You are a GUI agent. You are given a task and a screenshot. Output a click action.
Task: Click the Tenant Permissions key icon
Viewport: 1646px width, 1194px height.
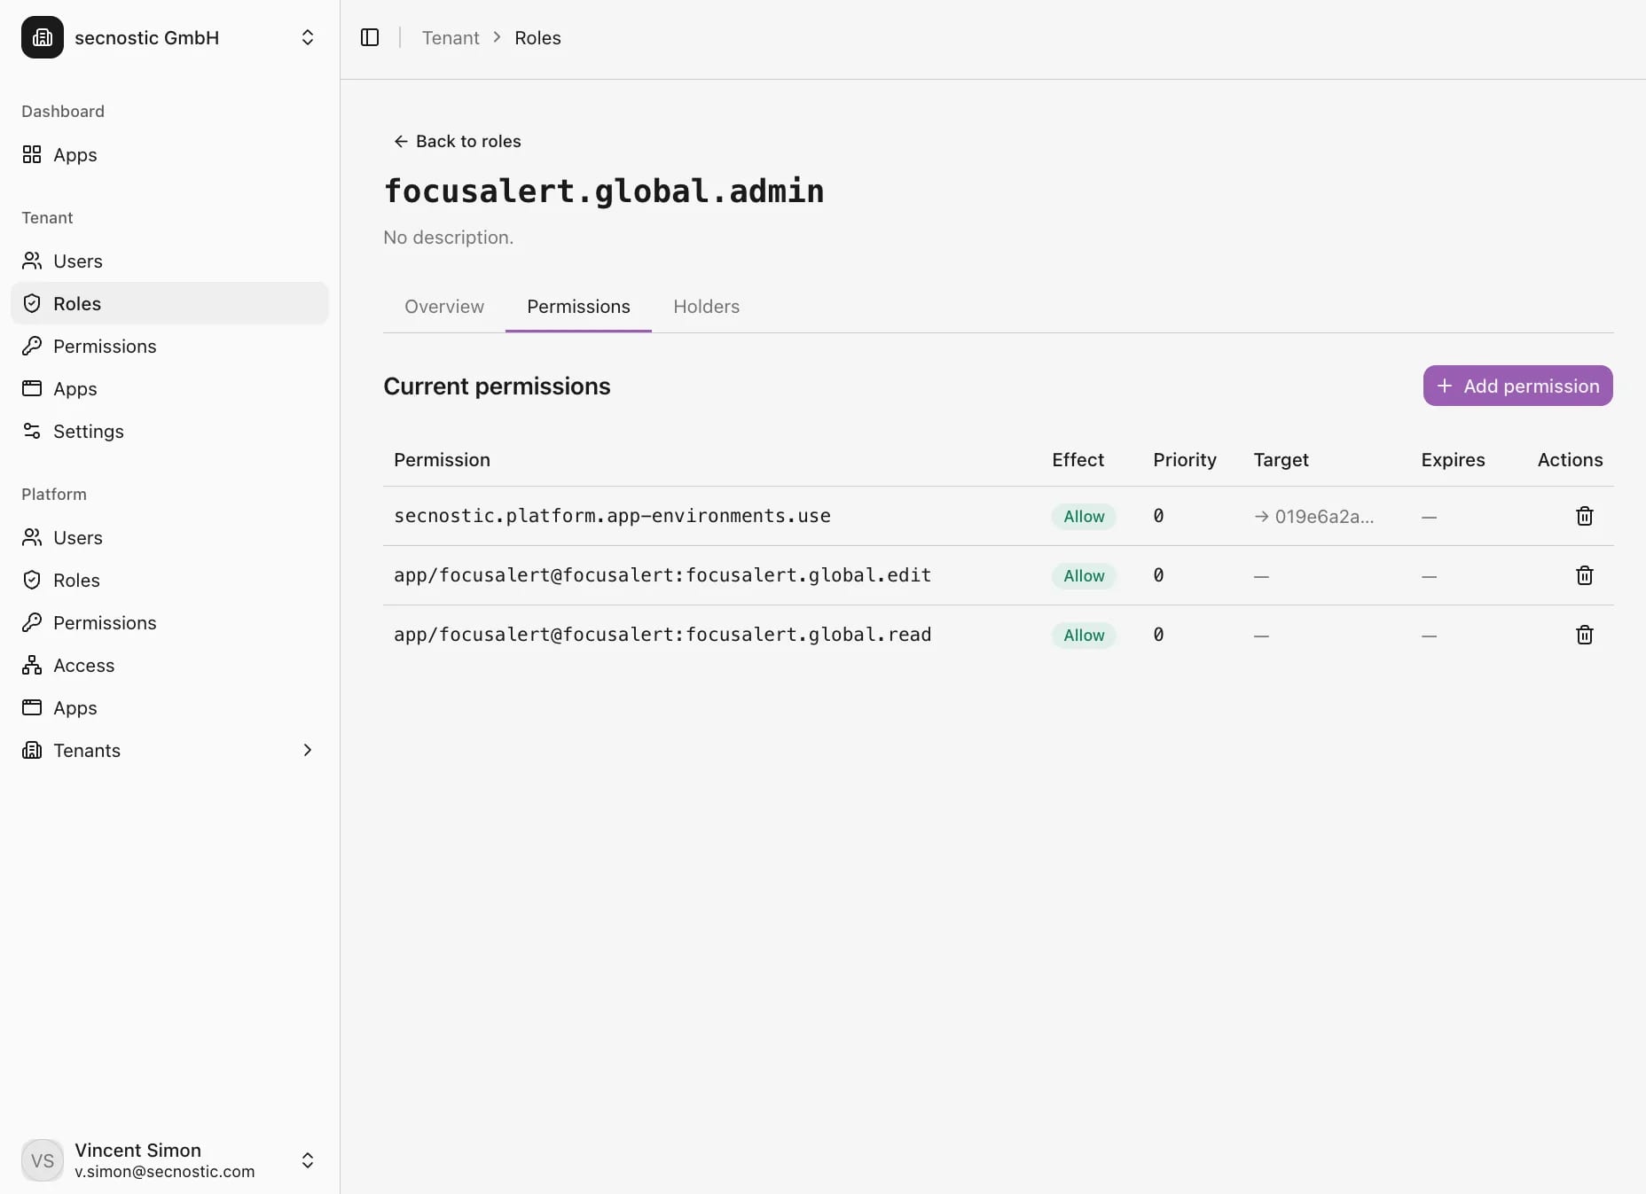(x=32, y=346)
